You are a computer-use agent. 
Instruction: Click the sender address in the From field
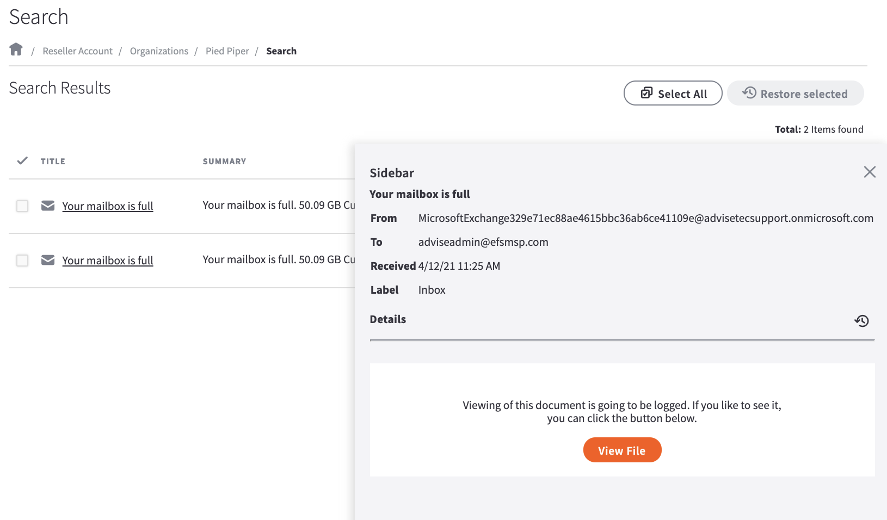645,218
